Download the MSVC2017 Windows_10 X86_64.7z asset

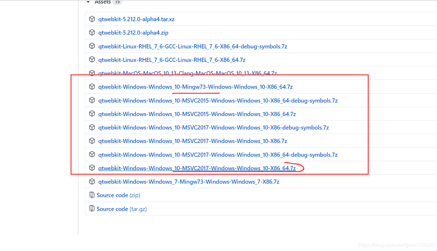197,168
